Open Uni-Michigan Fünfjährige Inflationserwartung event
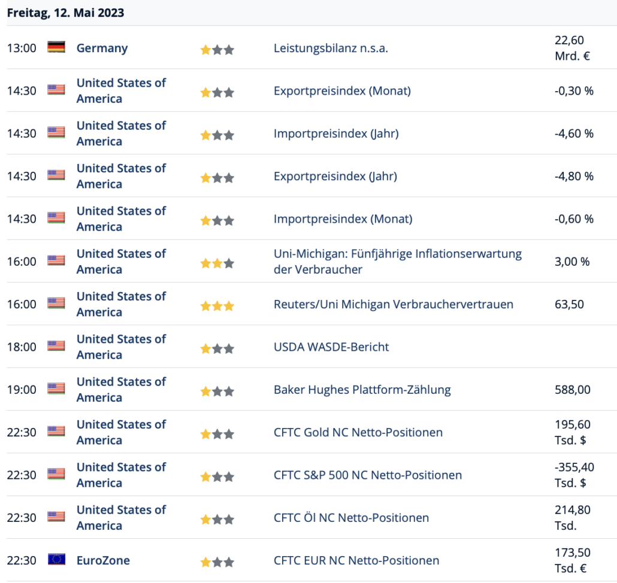The height and width of the screenshot is (583, 617). tap(398, 262)
